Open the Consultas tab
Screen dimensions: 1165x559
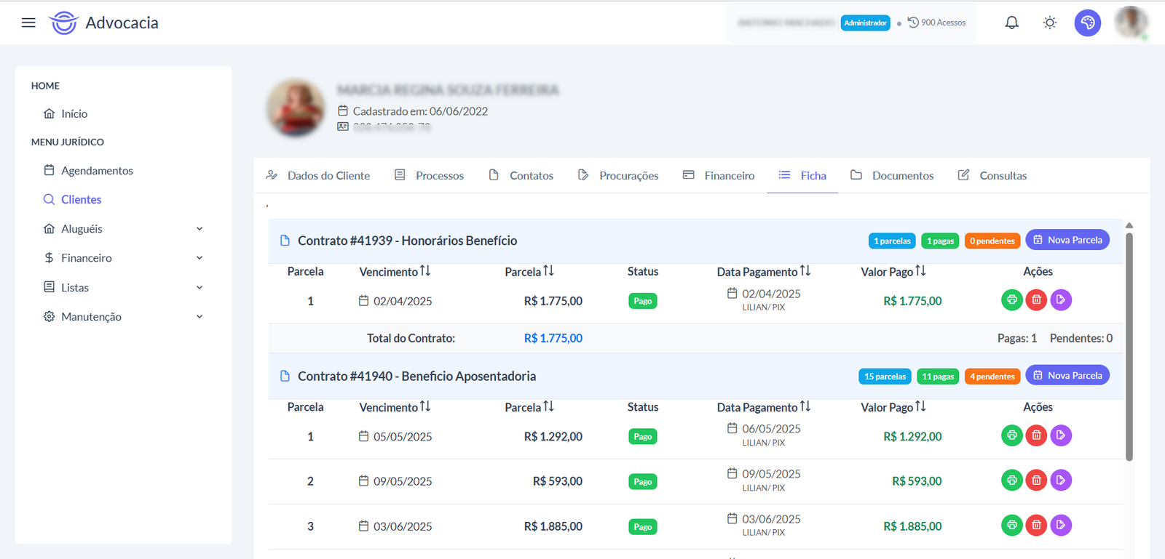[992, 175]
